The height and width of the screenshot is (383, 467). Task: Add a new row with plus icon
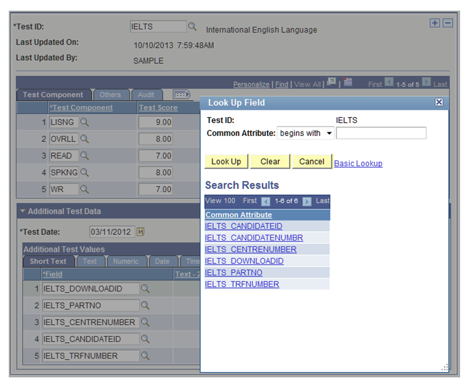point(435,23)
